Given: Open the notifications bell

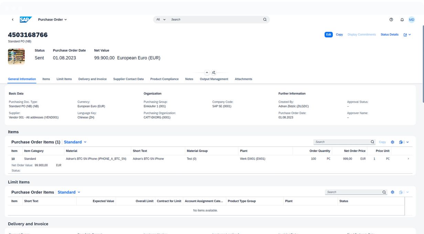Looking at the screenshot, I should [402, 20].
